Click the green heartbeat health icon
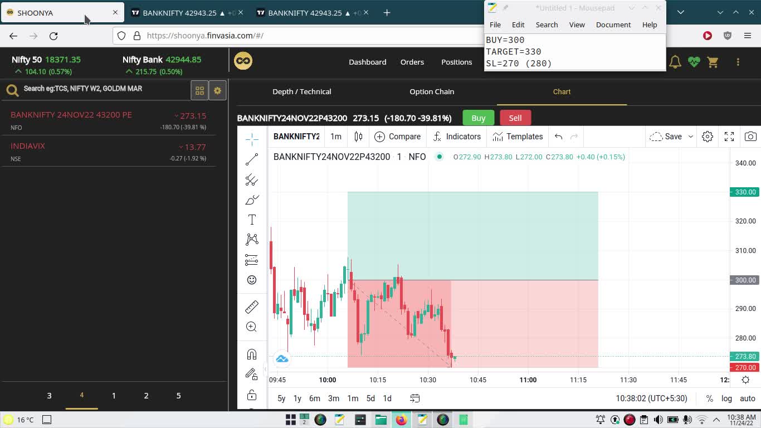The height and width of the screenshot is (428, 761). click(x=694, y=62)
